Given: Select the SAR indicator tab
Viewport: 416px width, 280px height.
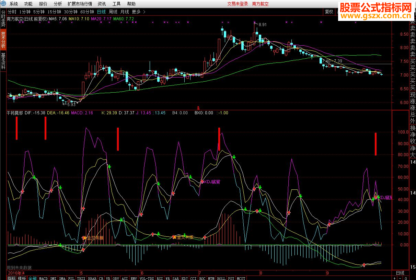Looking at the screenshot, I should click(176, 278).
